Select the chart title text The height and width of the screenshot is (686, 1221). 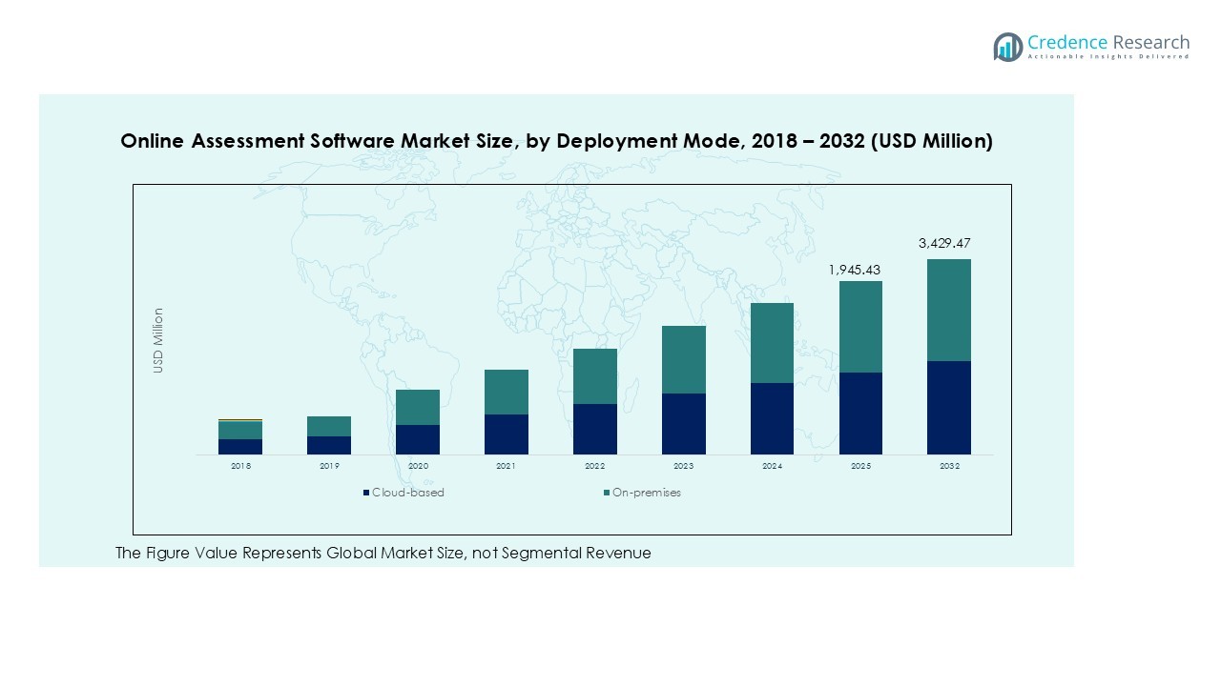(556, 141)
